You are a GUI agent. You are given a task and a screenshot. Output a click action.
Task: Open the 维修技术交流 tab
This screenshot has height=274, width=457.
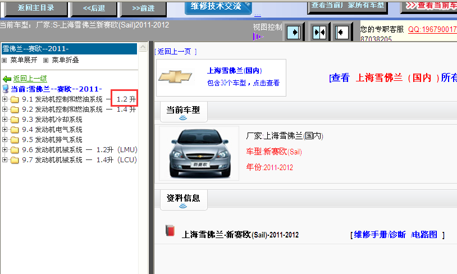(x=218, y=7)
